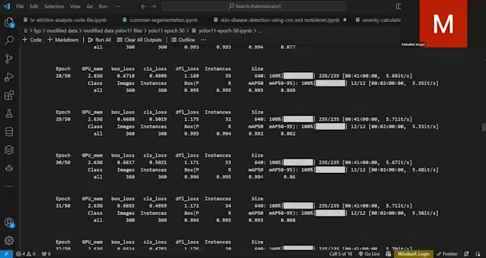Click Prettier in status bar
Viewport: 486px width, 258px height.
(447, 254)
